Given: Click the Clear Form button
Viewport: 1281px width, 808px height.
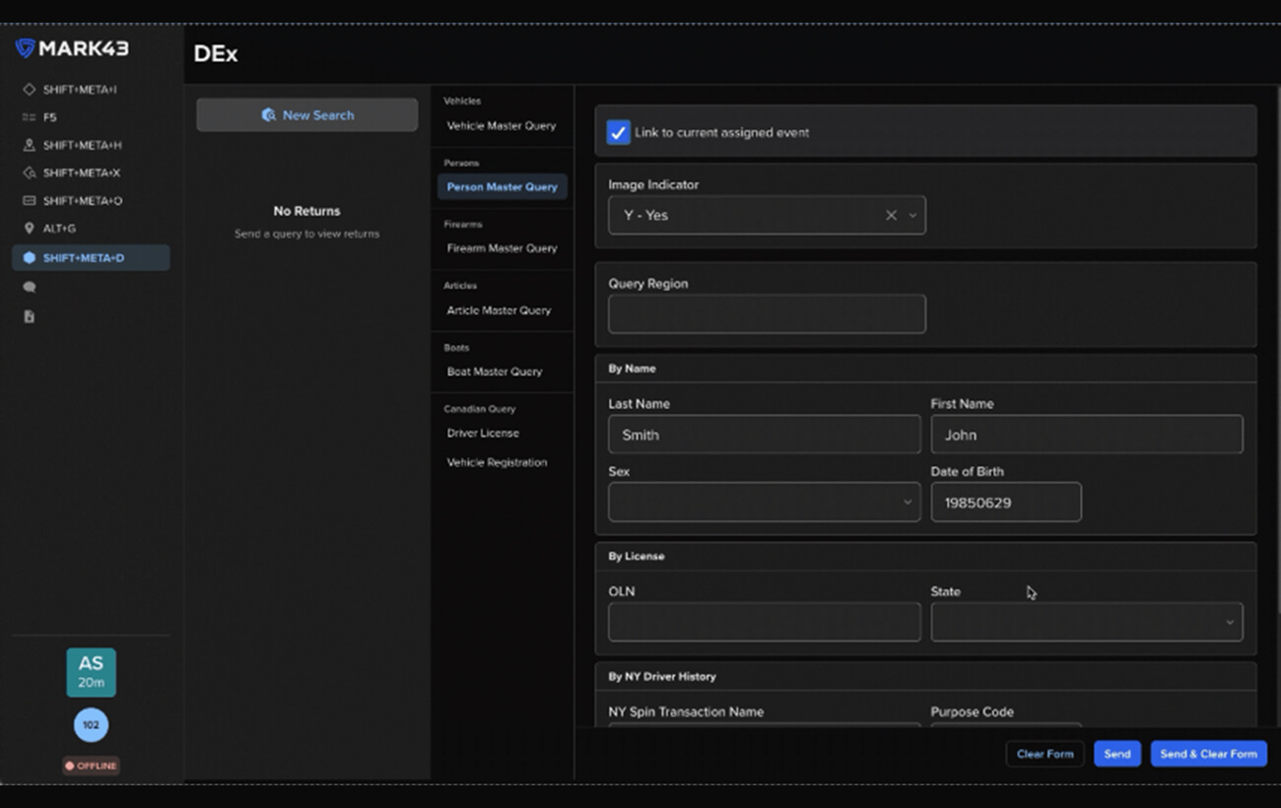Looking at the screenshot, I should tap(1045, 754).
